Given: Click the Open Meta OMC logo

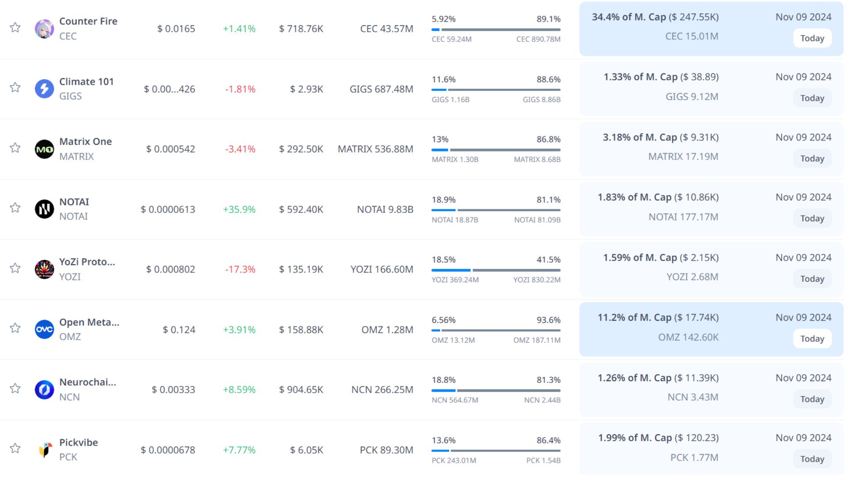Looking at the screenshot, I should [44, 329].
